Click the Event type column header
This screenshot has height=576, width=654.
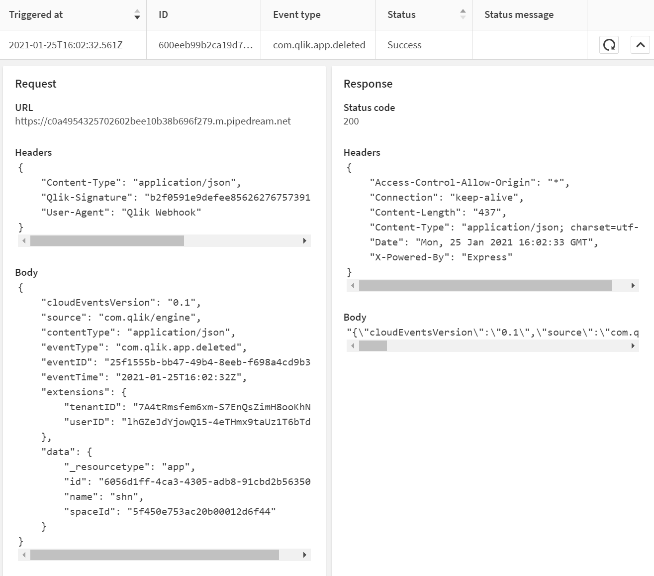[296, 15]
